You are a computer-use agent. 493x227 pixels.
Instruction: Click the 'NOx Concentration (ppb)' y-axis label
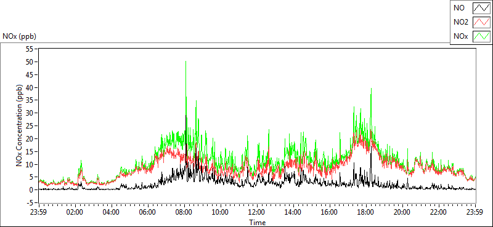click(19, 125)
